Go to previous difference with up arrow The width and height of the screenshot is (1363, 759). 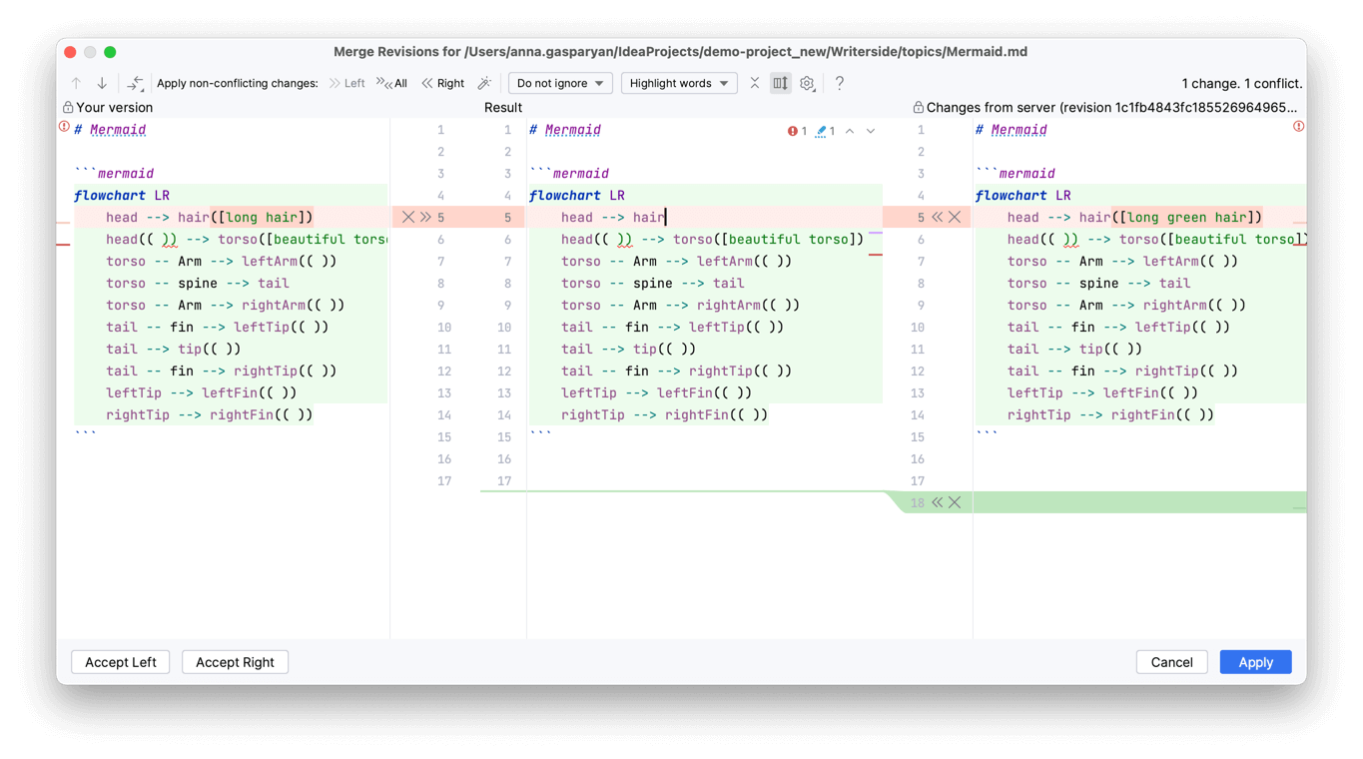tap(76, 83)
